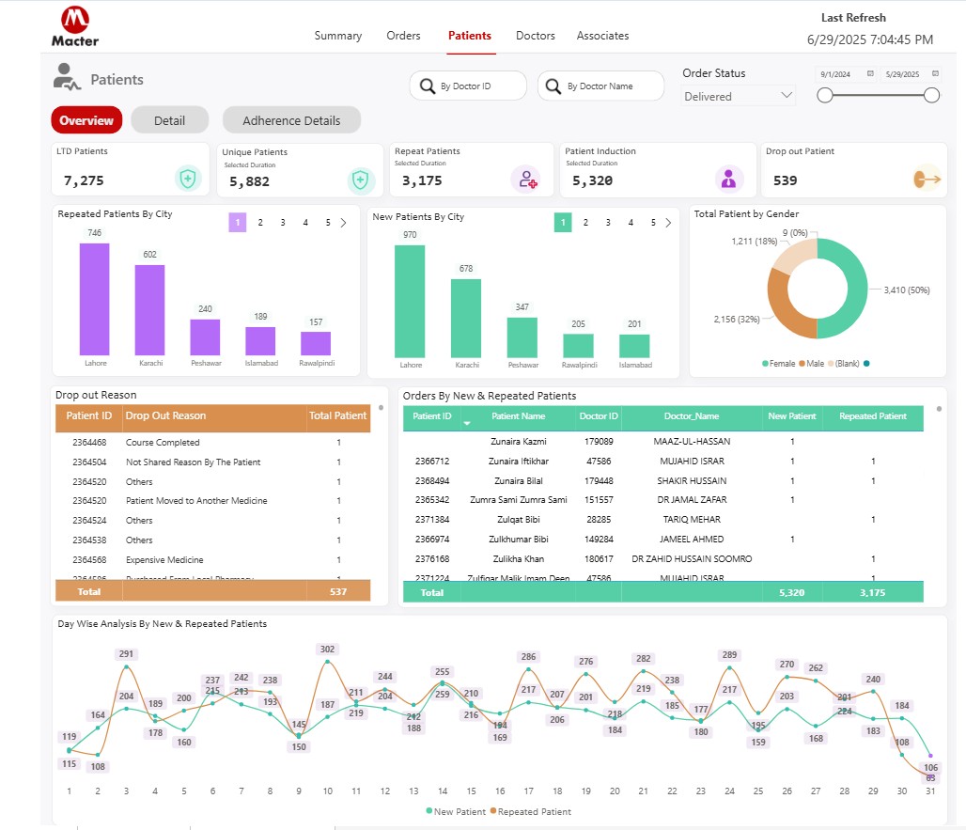
Task: Toggle New Patient series in day wise legend
Action: click(x=456, y=811)
